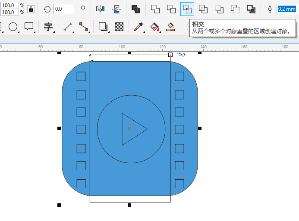Image resolution: width=299 pixels, height=221 pixels.
Task: Toggle the lock ratio padlock
Action: [31, 9]
